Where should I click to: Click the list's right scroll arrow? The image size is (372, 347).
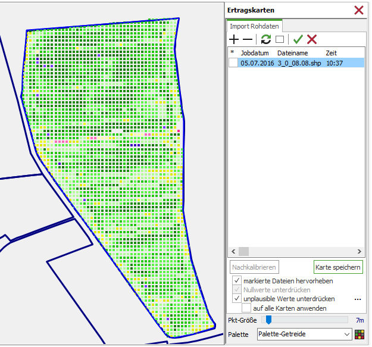click(x=359, y=252)
